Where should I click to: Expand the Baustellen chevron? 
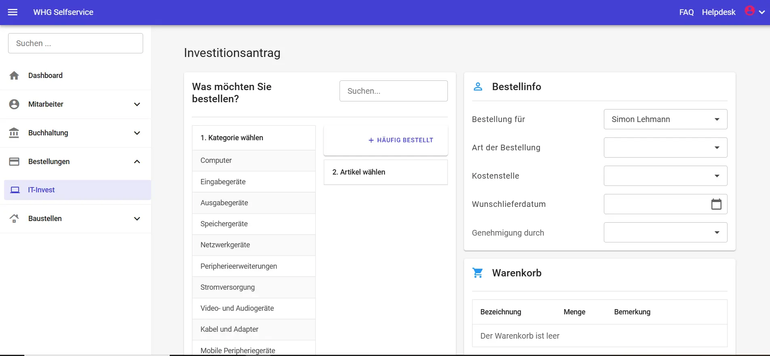(137, 219)
